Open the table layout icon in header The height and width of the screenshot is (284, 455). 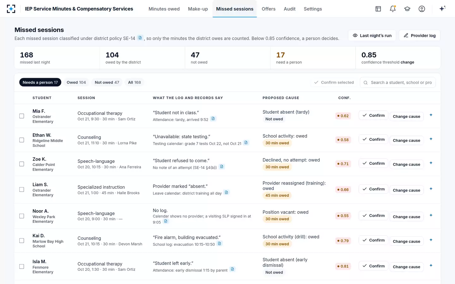[378, 9]
